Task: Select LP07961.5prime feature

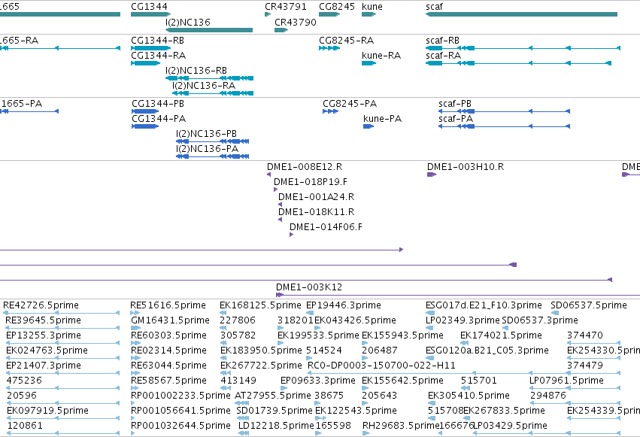Action: 575,388
